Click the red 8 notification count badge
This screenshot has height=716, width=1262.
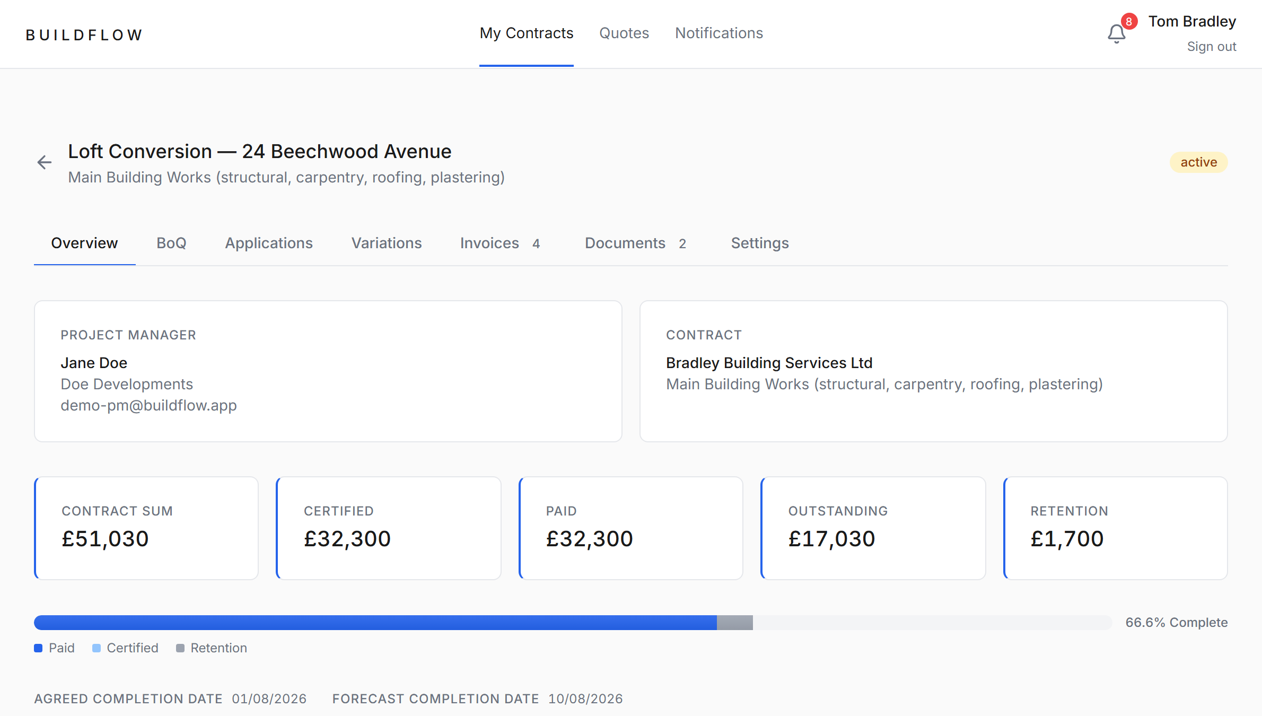1129,21
